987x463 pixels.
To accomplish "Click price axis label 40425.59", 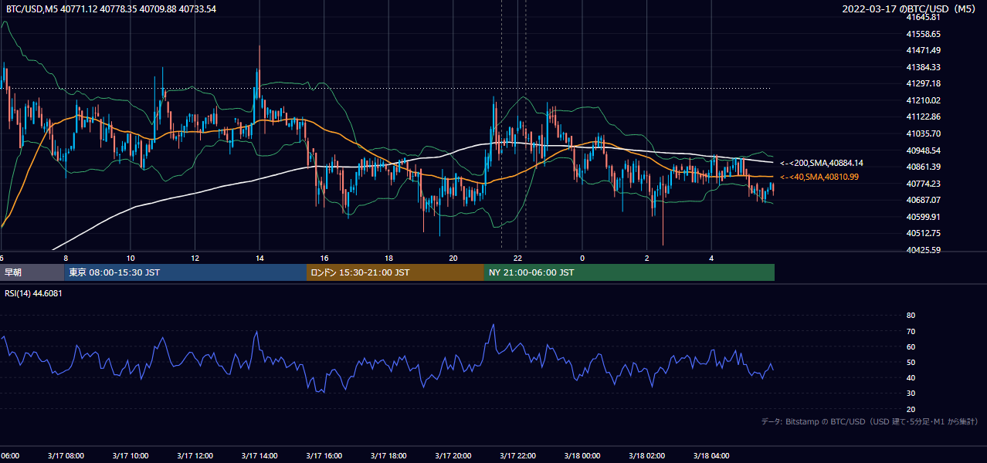I will pos(923,250).
